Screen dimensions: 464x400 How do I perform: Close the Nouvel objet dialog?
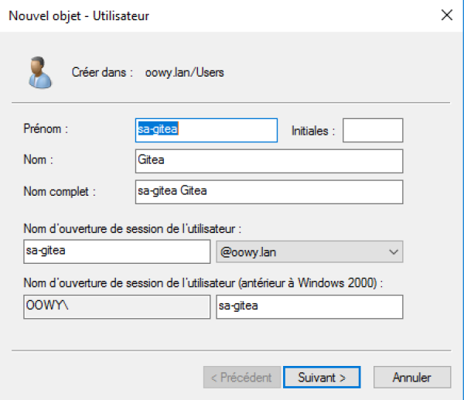446,15
